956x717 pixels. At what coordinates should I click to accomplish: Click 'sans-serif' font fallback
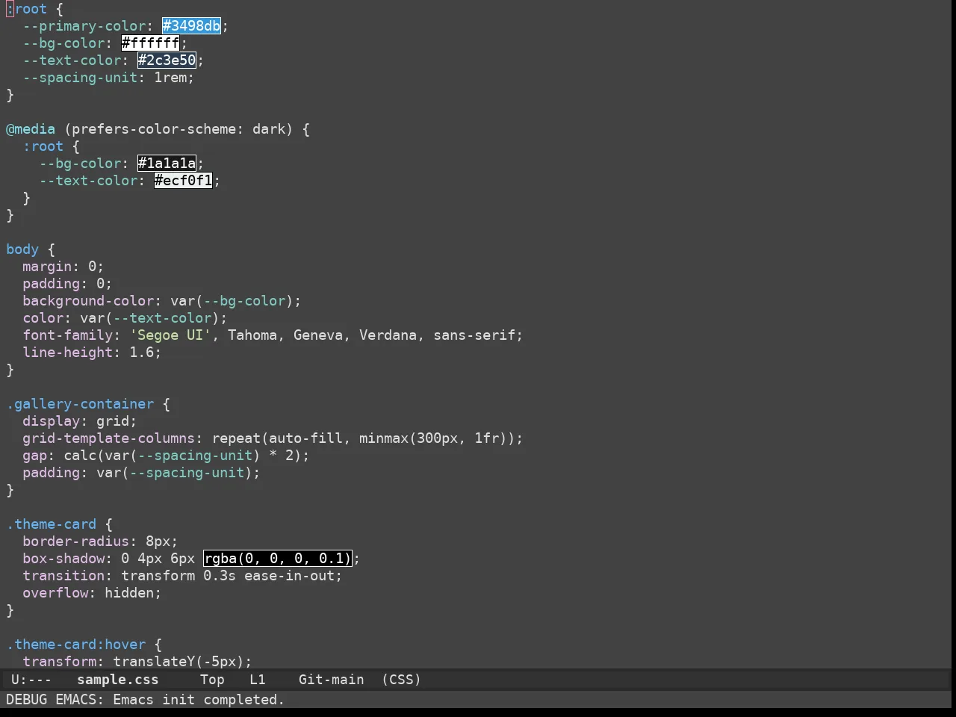[474, 335]
